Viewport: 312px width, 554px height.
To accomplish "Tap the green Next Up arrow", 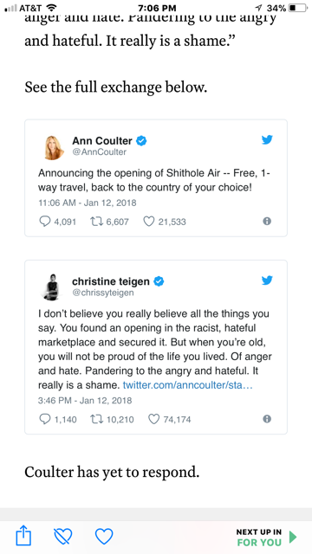I will (x=293, y=537).
